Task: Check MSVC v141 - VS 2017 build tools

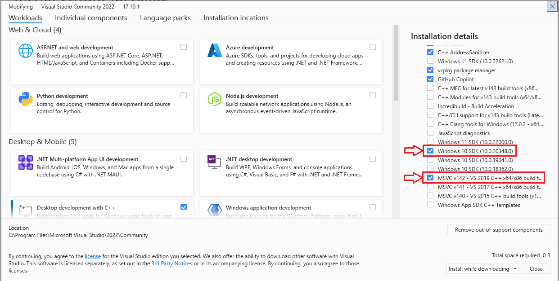Action: point(430,187)
